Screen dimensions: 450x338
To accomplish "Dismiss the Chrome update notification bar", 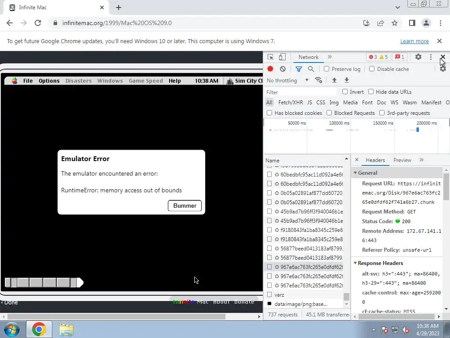I will pyautogui.click(x=439, y=41).
